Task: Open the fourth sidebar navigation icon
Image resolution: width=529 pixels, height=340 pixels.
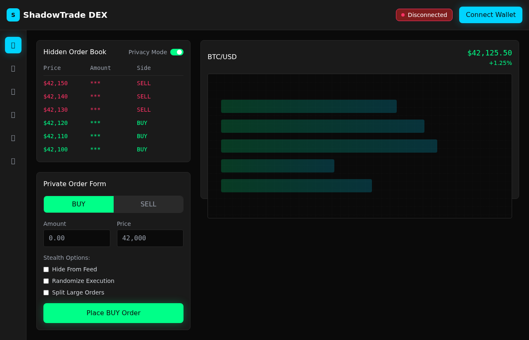Action: point(13,115)
